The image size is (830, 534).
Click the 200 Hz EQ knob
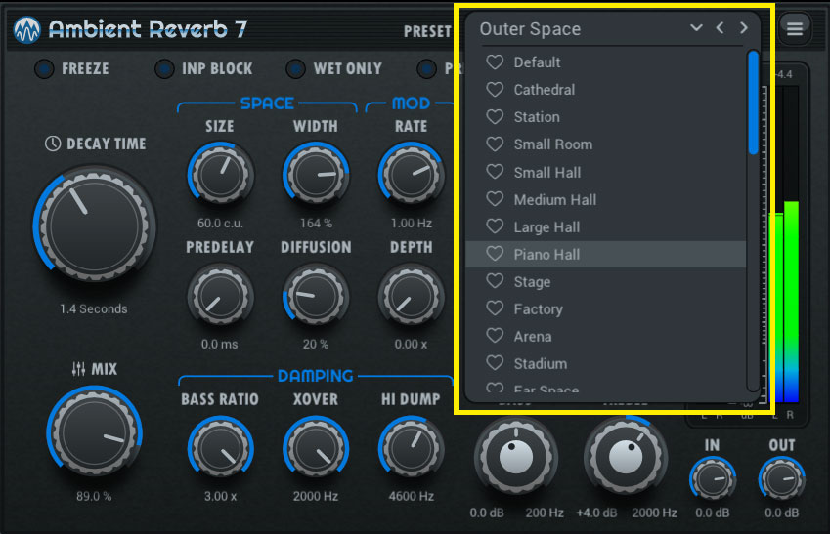[x=516, y=456]
